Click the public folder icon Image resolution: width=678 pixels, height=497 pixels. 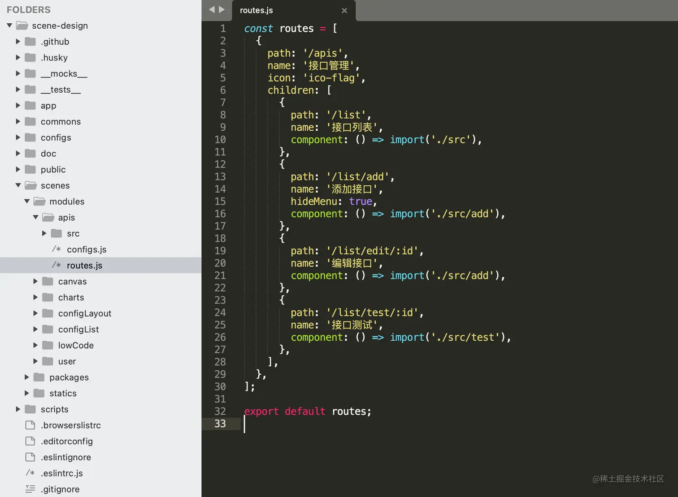pos(30,169)
